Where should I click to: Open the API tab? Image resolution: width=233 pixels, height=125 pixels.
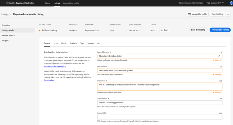point(99,43)
